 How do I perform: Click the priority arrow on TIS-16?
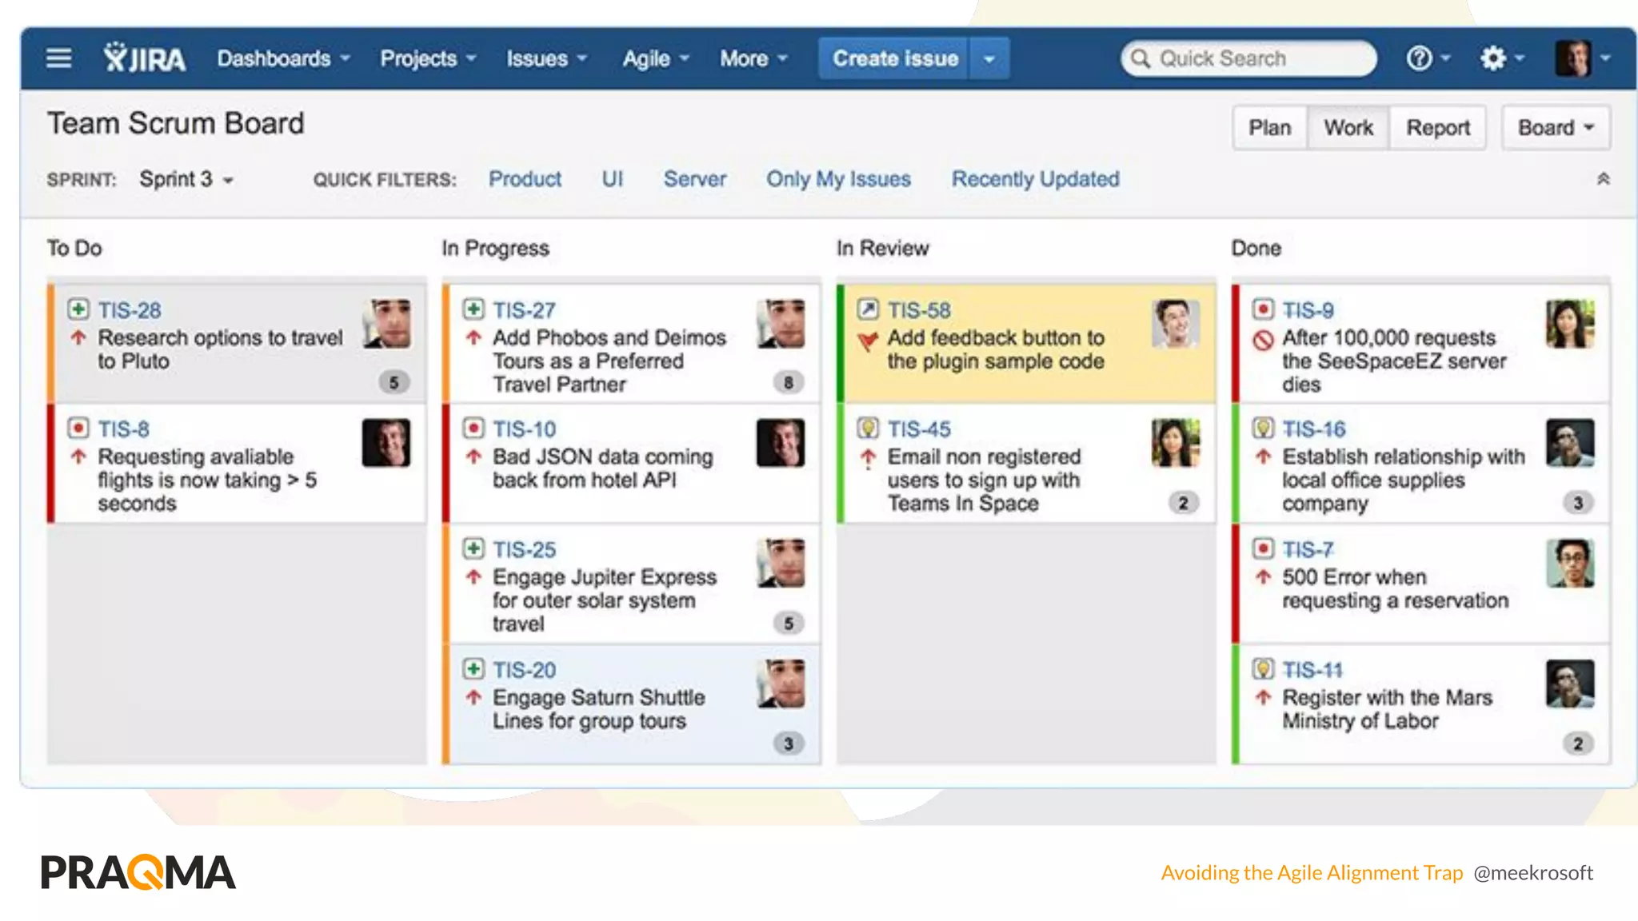pyautogui.click(x=1263, y=457)
